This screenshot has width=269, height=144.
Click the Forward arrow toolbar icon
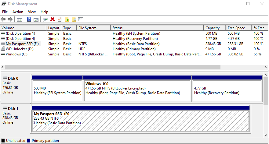click(10, 19)
